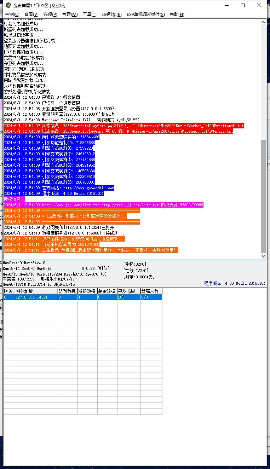Minimize the 金庸神魔12日01区 window
This screenshot has height=469, width=270.
(x=226, y=5)
